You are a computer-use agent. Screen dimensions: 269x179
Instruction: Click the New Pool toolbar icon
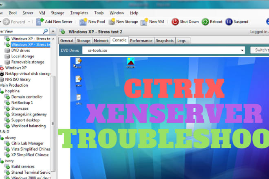(x=84, y=22)
